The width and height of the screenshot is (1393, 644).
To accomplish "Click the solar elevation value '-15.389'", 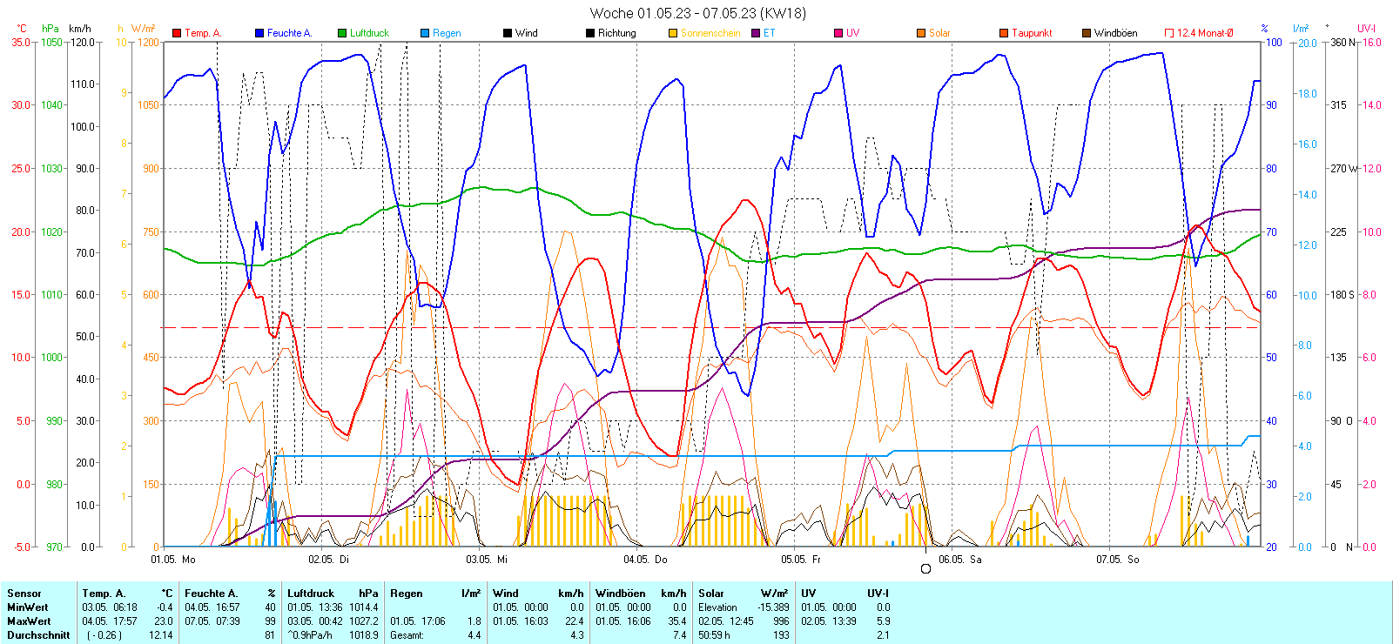I will point(773,607).
